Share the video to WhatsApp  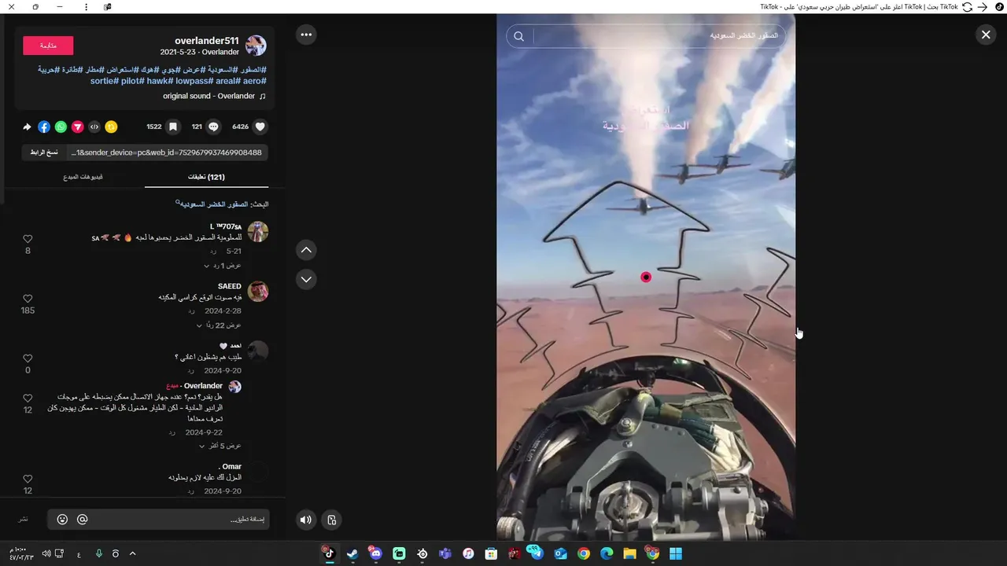(61, 127)
